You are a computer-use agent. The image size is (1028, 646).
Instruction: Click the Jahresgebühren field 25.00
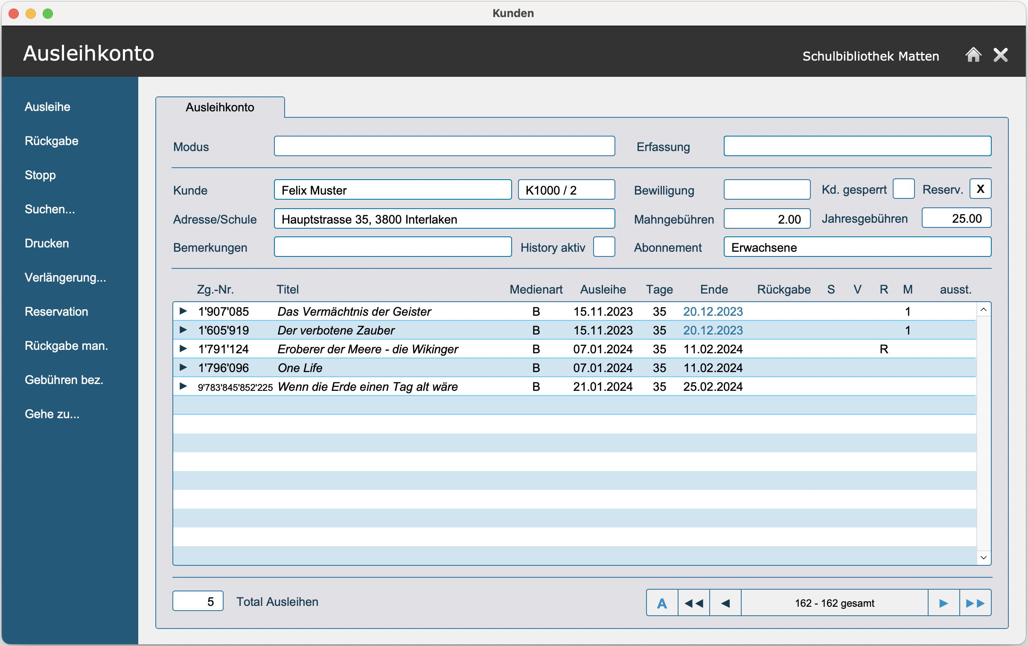(x=956, y=218)
